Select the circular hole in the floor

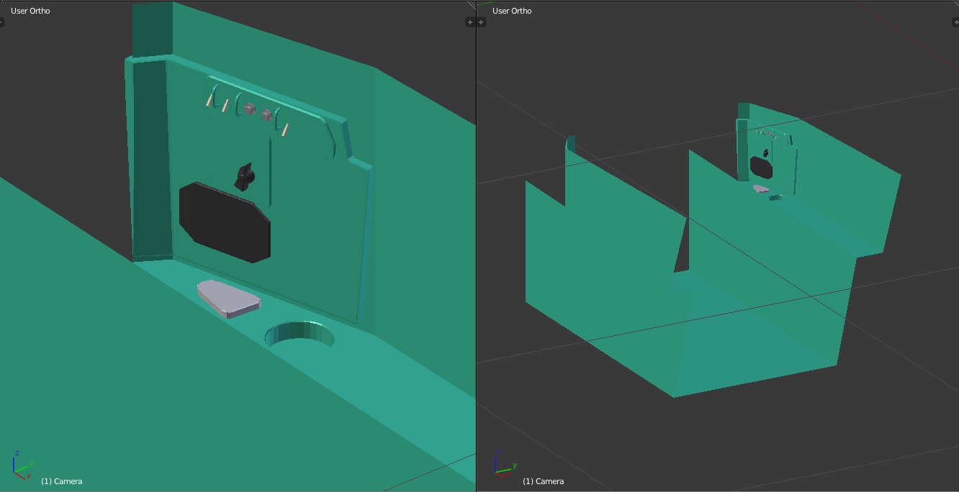click(300, 336)
